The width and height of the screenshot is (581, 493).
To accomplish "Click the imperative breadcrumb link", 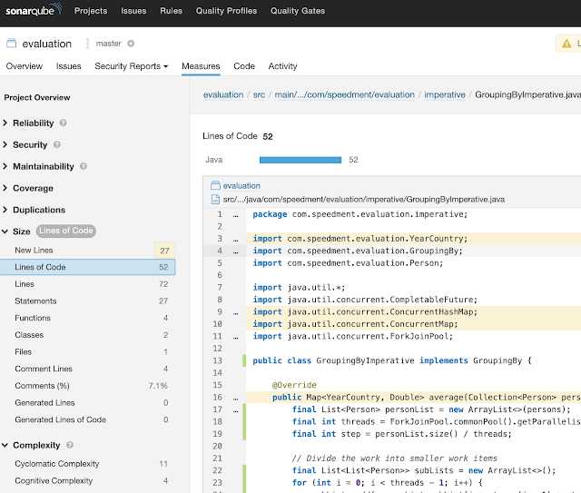I will 445,95.
